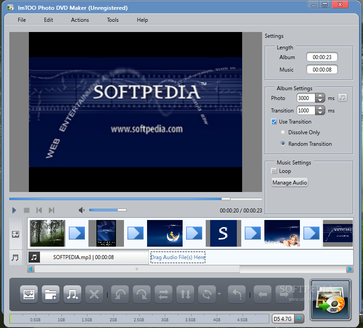
Task: Click transition icon before the moon photo
Action: click(x=136, y=233)
